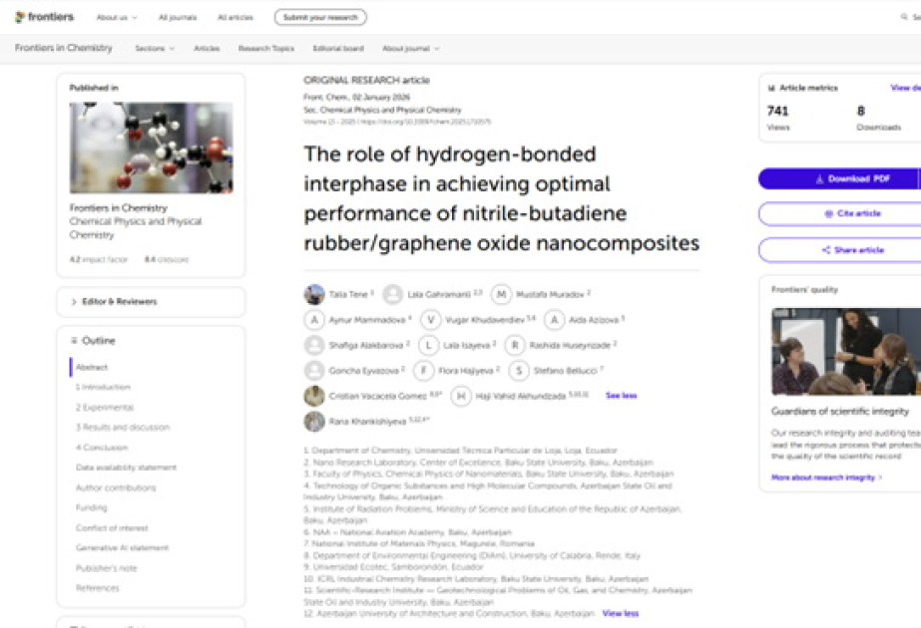Click Haji Vahid Akhundzada H avatar
This screenshot has width=921, height=628.
tap(461, 396)
